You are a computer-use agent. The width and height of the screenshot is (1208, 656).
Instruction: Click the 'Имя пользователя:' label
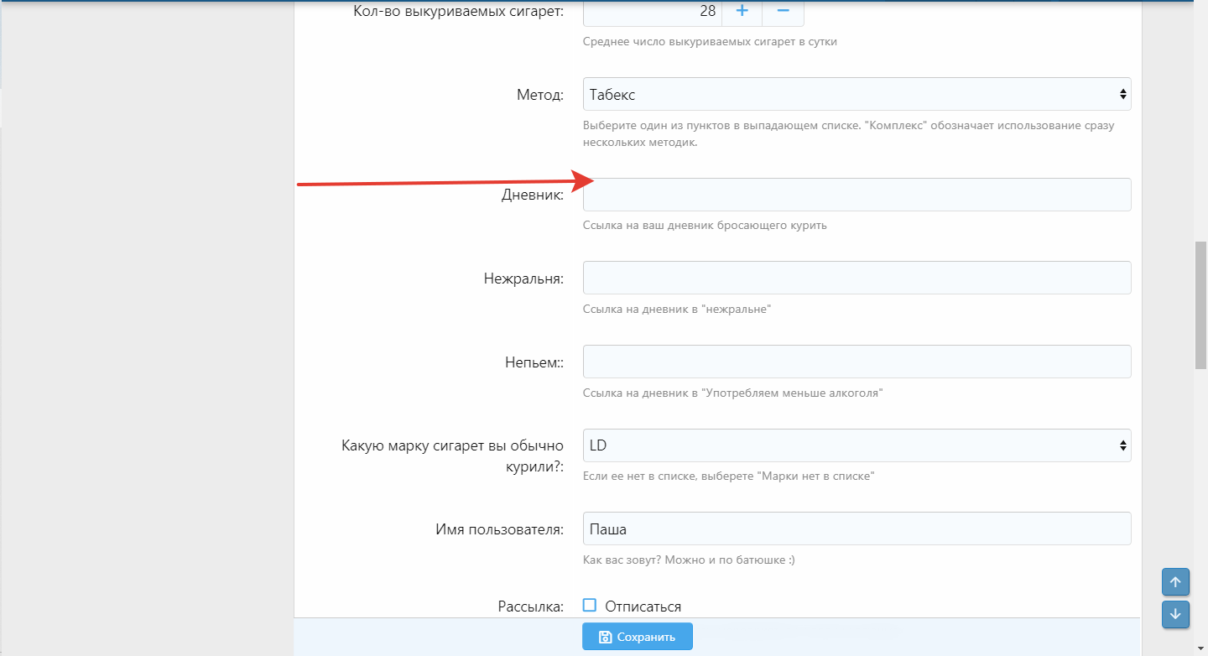499,529
